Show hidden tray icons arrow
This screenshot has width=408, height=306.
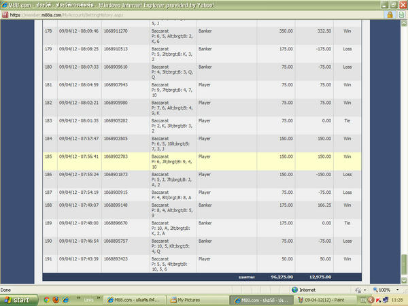(371, 300)
